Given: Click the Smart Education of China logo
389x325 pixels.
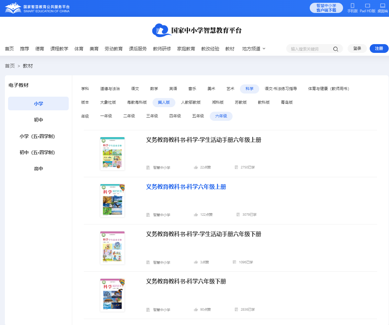Looking at the screenshot, I should pyautogui.click(x=37, y=8).
